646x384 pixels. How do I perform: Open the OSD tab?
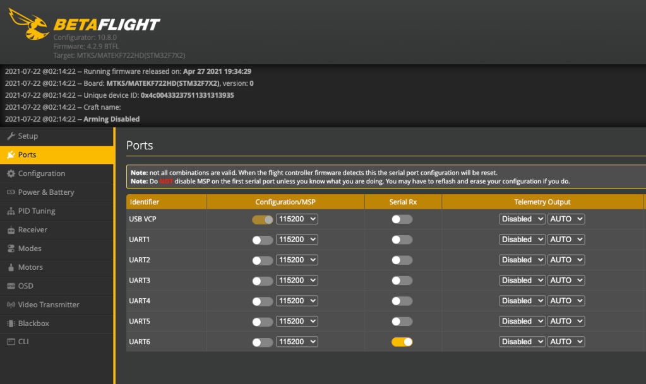coord(25,286)
